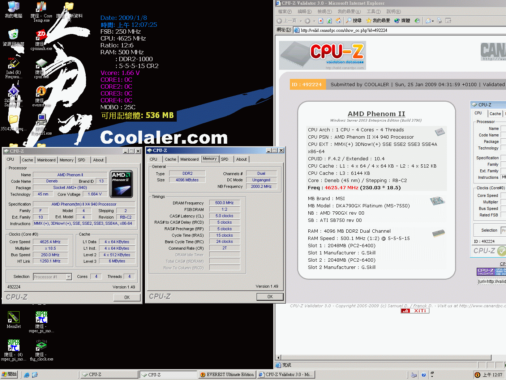The width and height of the screenshot is (506, 380).
Task: Open the 351424_Freq folder on the desktop
Action: pos(13,123)
